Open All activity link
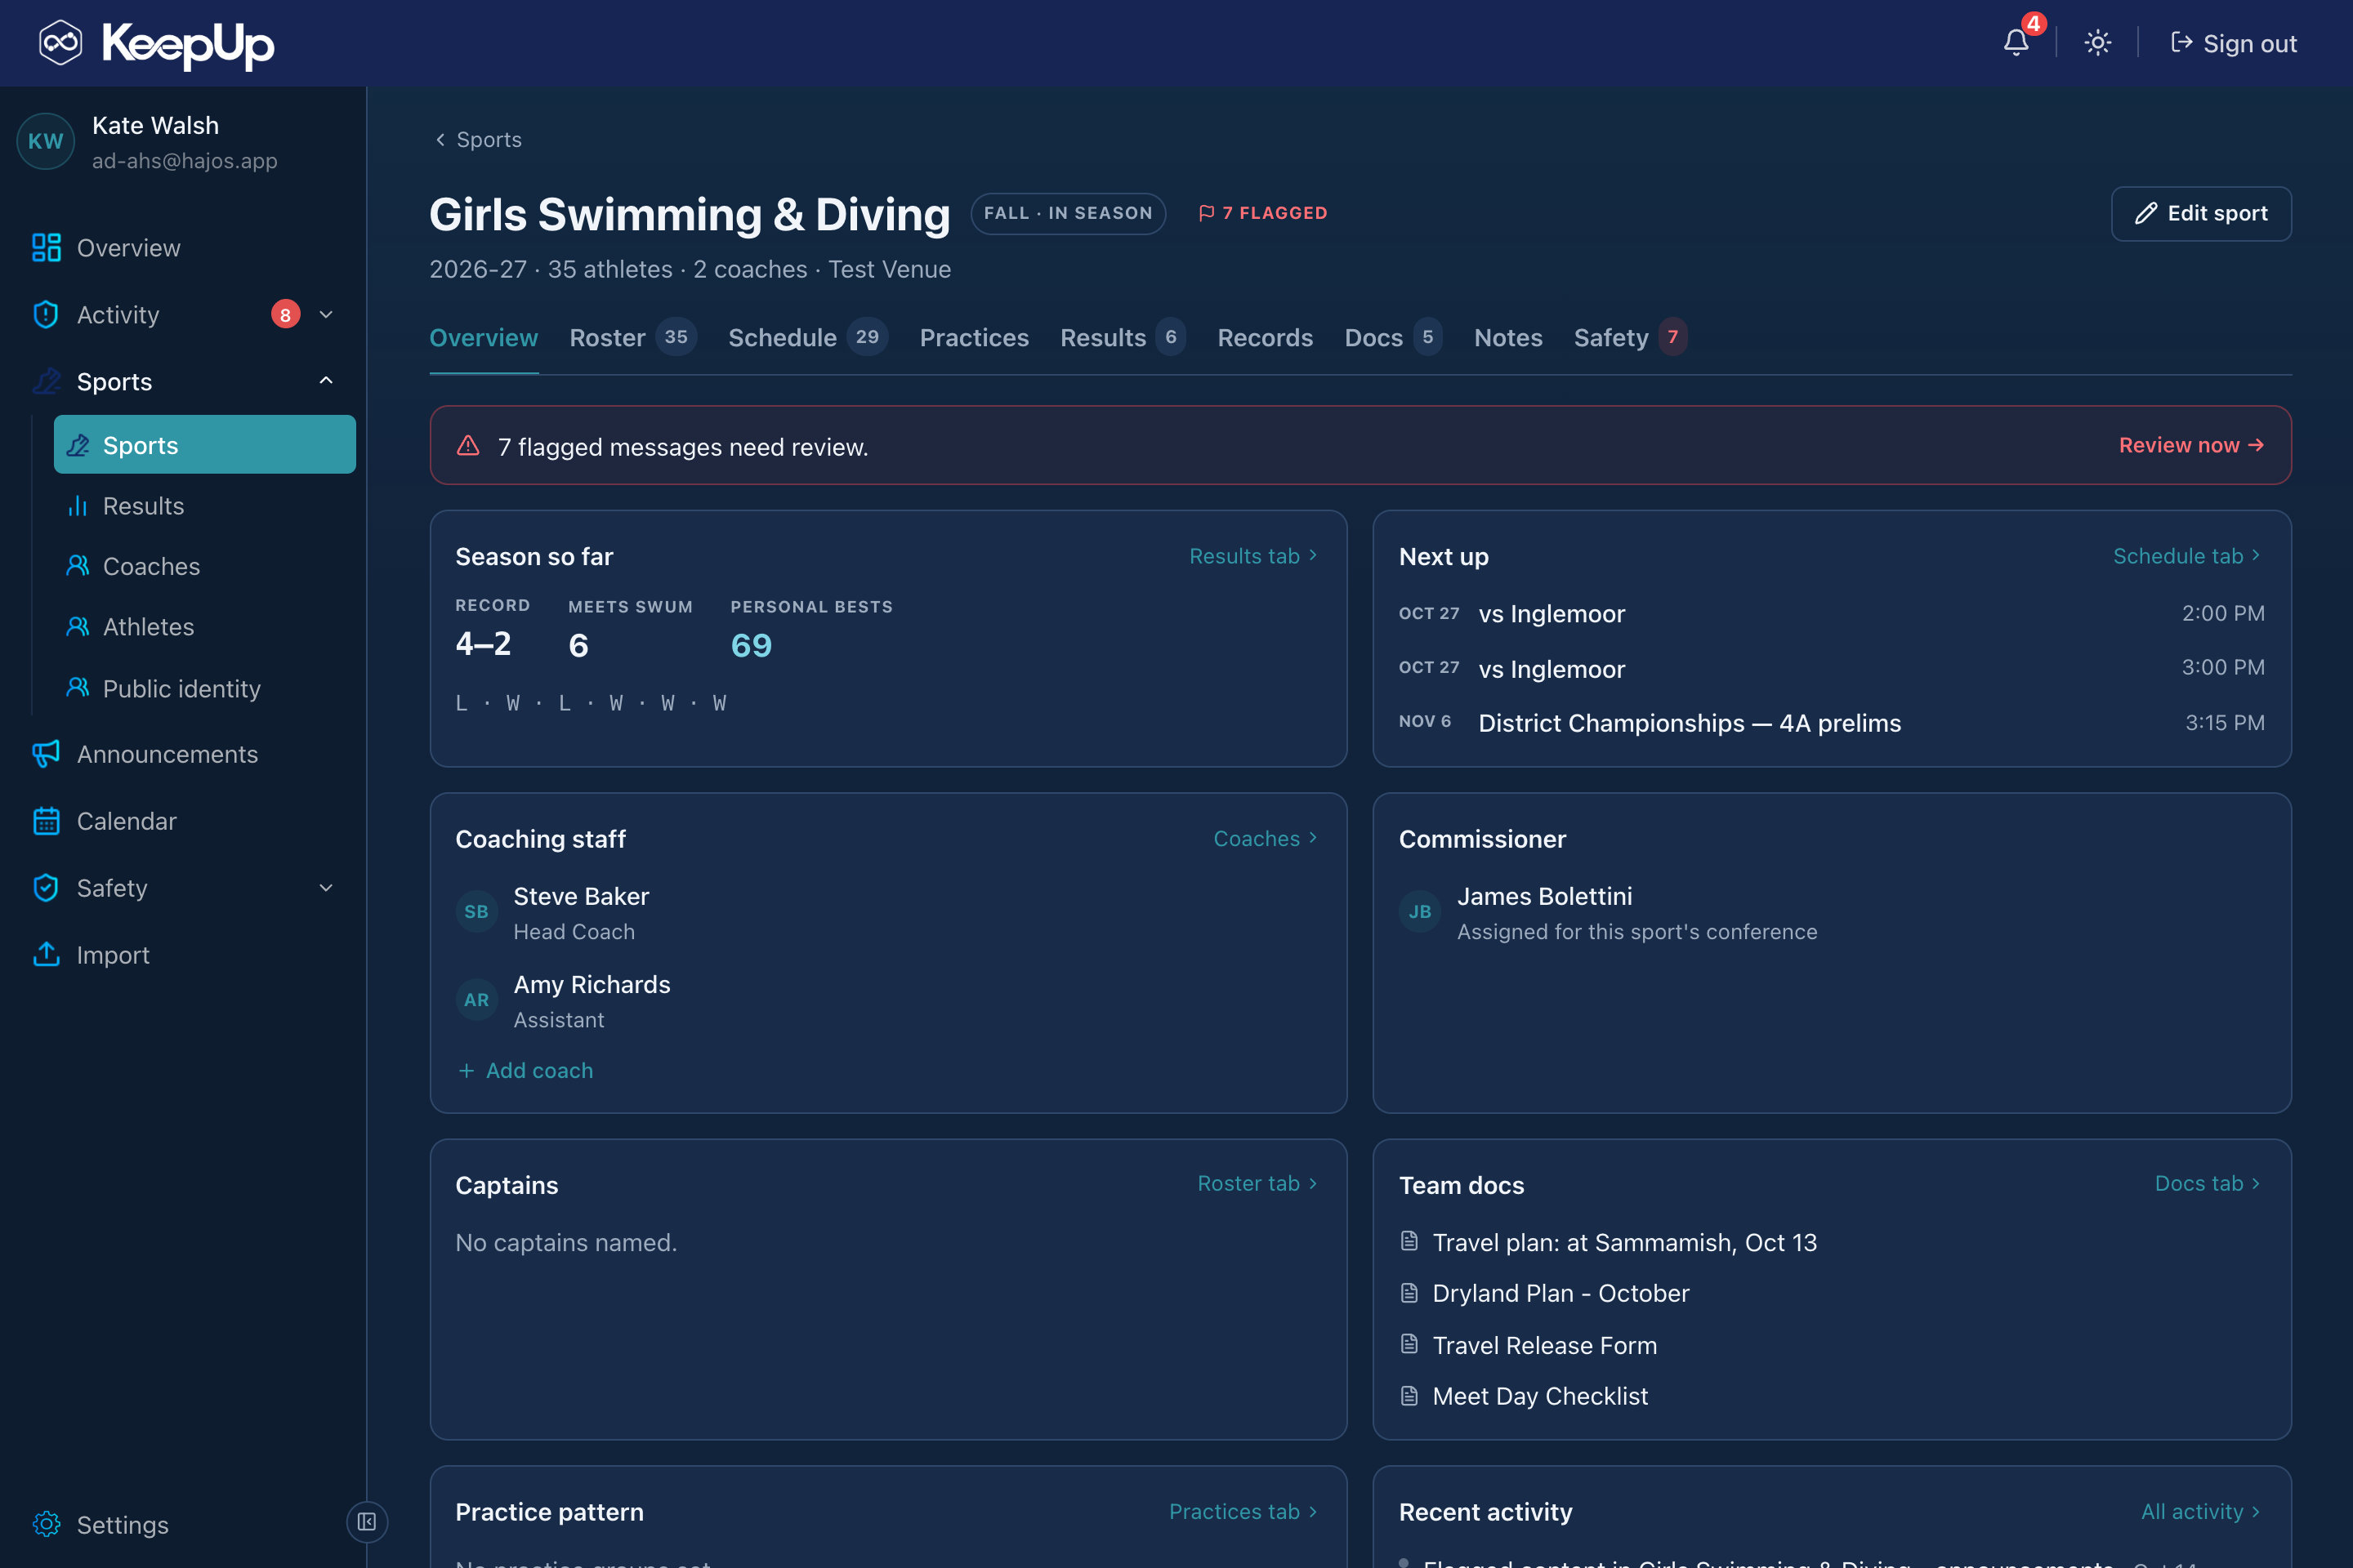 coord(2201,1511)
